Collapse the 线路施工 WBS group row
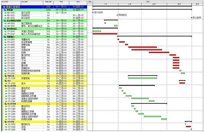 pos(5,36)
